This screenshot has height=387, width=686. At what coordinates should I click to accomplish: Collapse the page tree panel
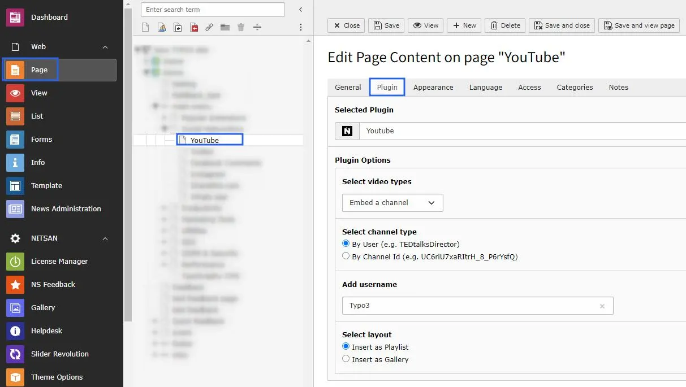pos(301,10)
